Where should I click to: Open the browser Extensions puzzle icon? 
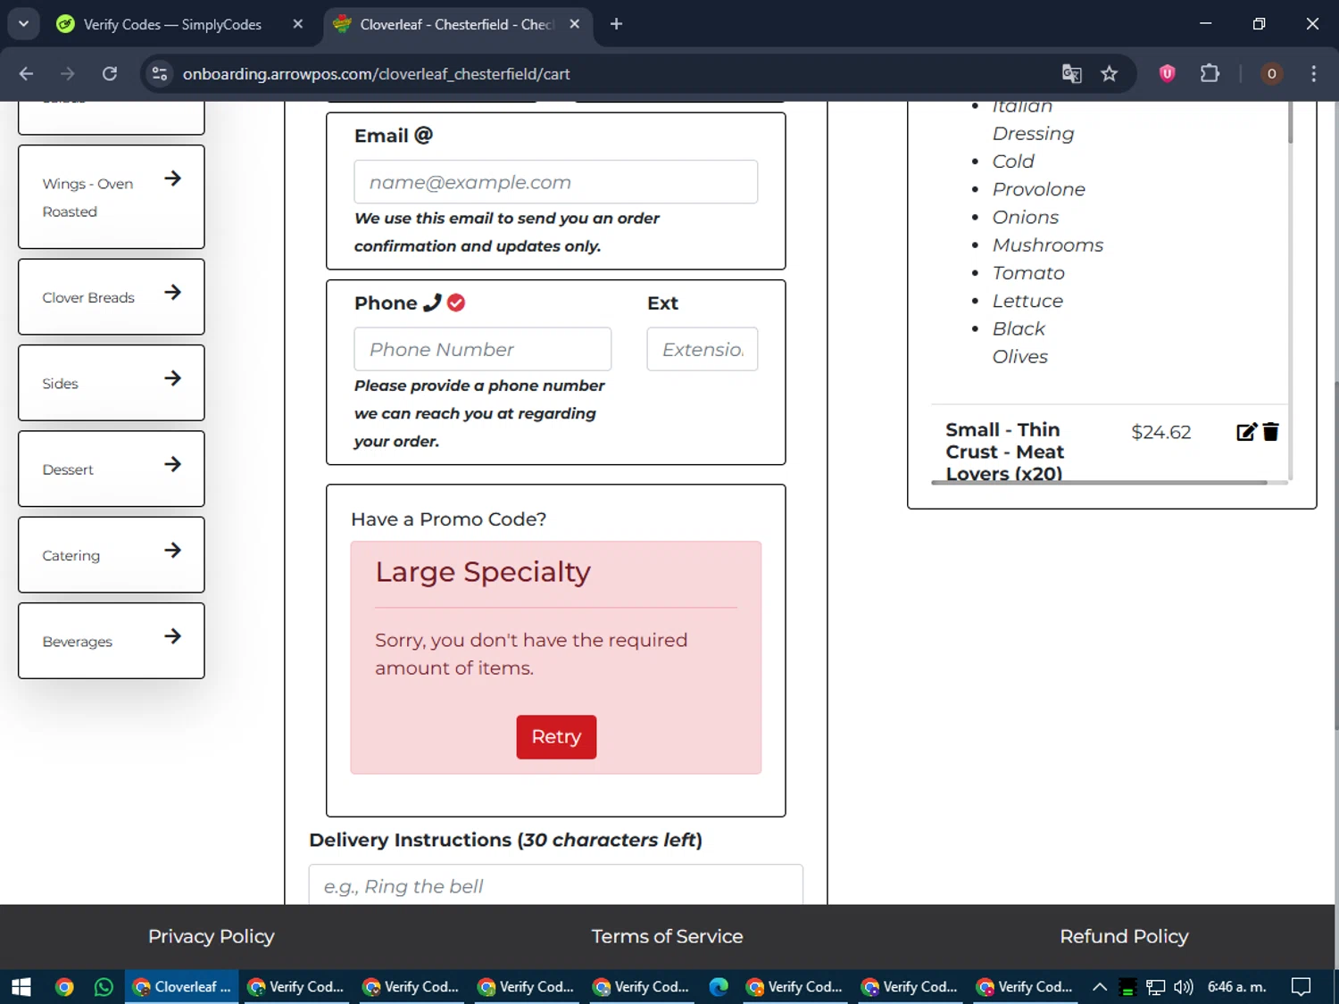click(1210, 74)
